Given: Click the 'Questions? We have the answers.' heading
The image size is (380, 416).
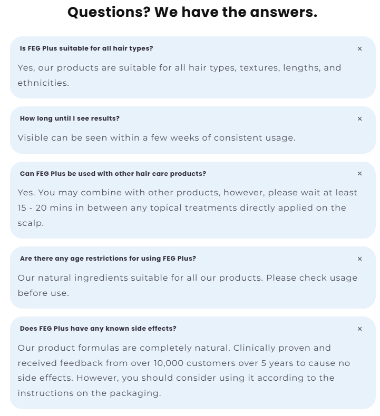Looking at the screenshot, I should coord(192,12).
